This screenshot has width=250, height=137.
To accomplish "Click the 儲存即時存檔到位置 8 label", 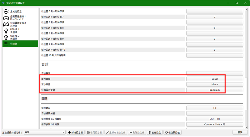I will pyautogui.click(x=52, y=28).
